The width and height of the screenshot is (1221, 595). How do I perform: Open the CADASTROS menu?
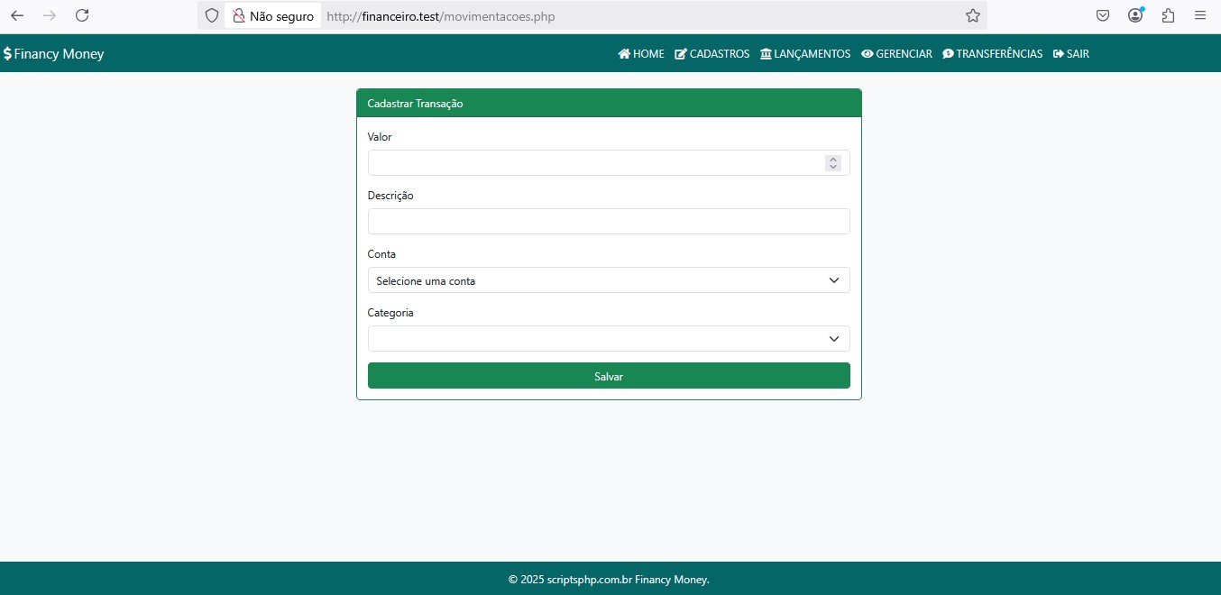pos(711,54)
